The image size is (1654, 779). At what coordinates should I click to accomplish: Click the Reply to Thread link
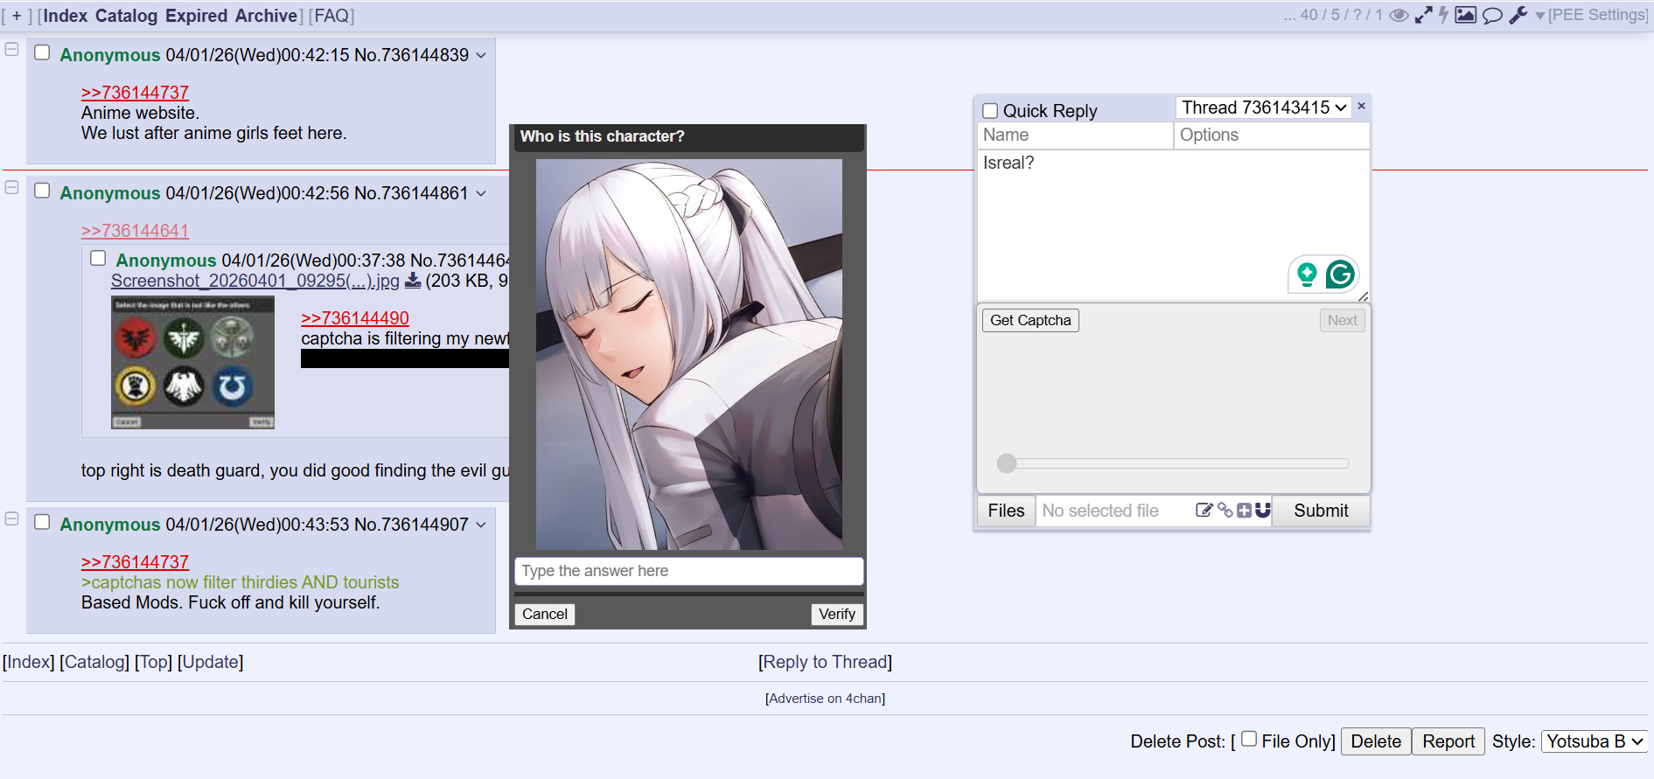tap(825, 662)
